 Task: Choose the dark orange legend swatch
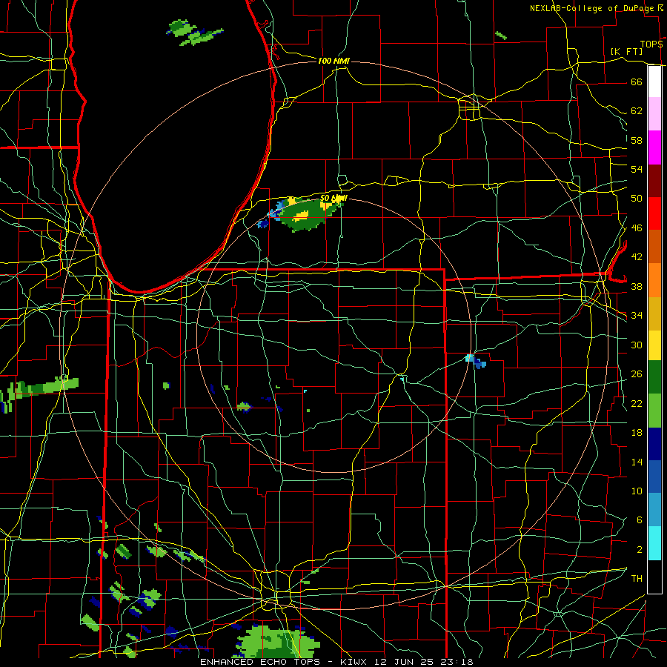[x=654, y=246]
